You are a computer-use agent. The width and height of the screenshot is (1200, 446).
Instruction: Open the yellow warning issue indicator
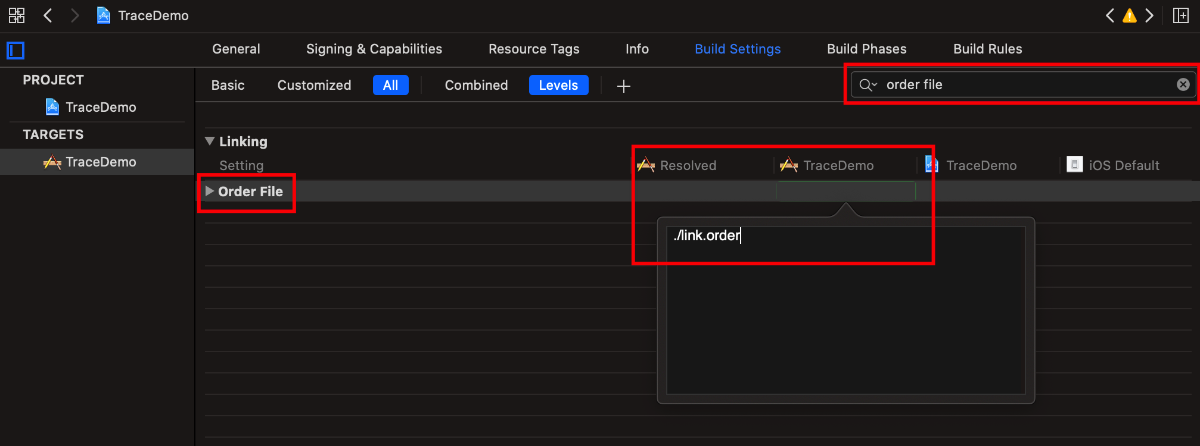pos(1129,15)
